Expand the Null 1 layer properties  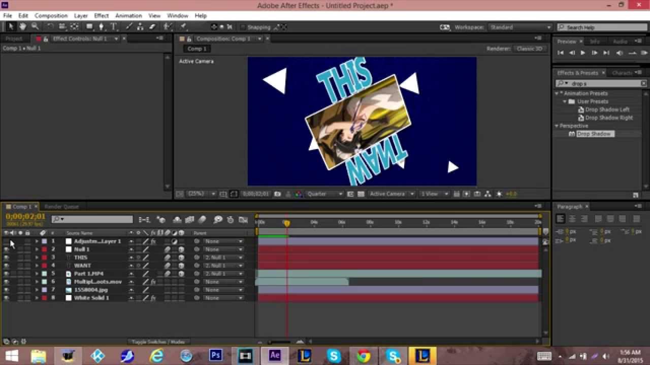37,249
